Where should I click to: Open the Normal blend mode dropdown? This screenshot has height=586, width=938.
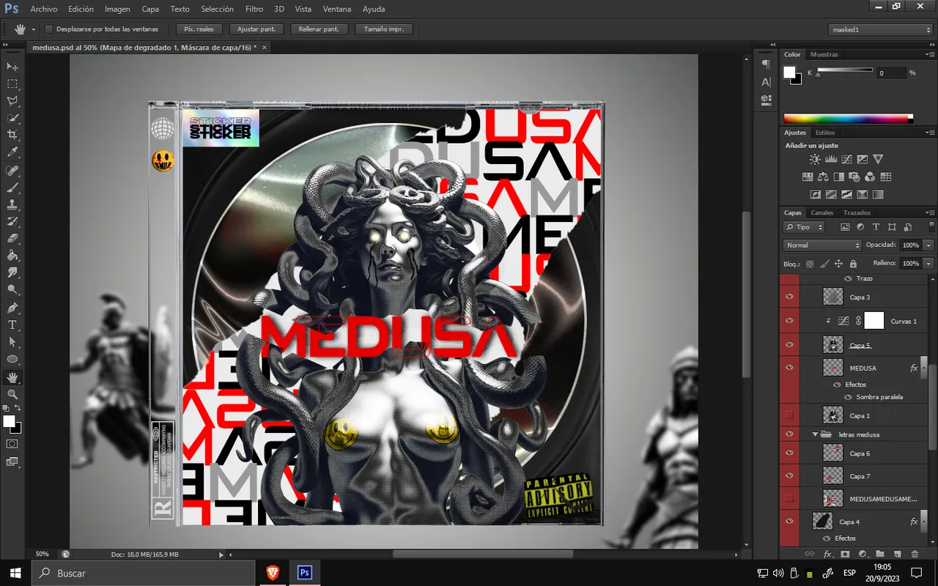(821, 245)
